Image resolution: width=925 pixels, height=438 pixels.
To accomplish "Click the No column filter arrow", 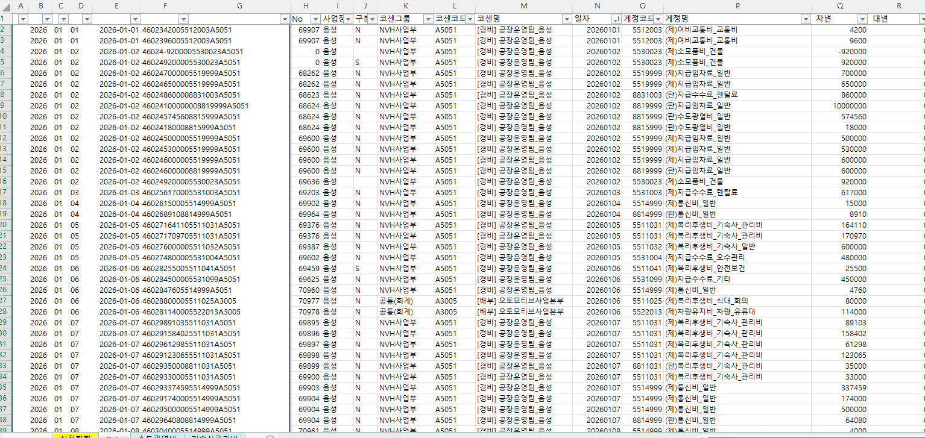I will (x=314, y=19).
